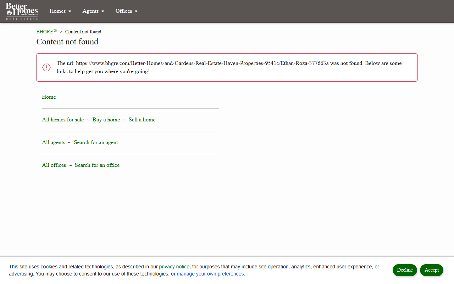
Task: Click manage your own preferences link
Action: pyautogui.click(x=211, y=274)
